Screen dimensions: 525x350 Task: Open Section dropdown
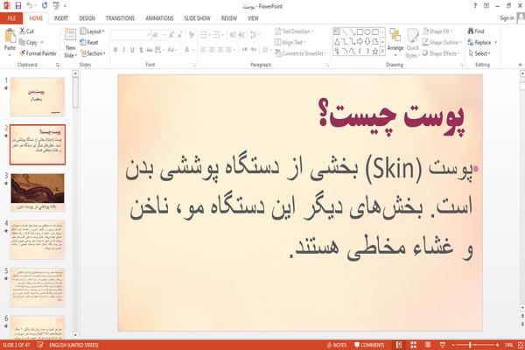click(93, 53)
